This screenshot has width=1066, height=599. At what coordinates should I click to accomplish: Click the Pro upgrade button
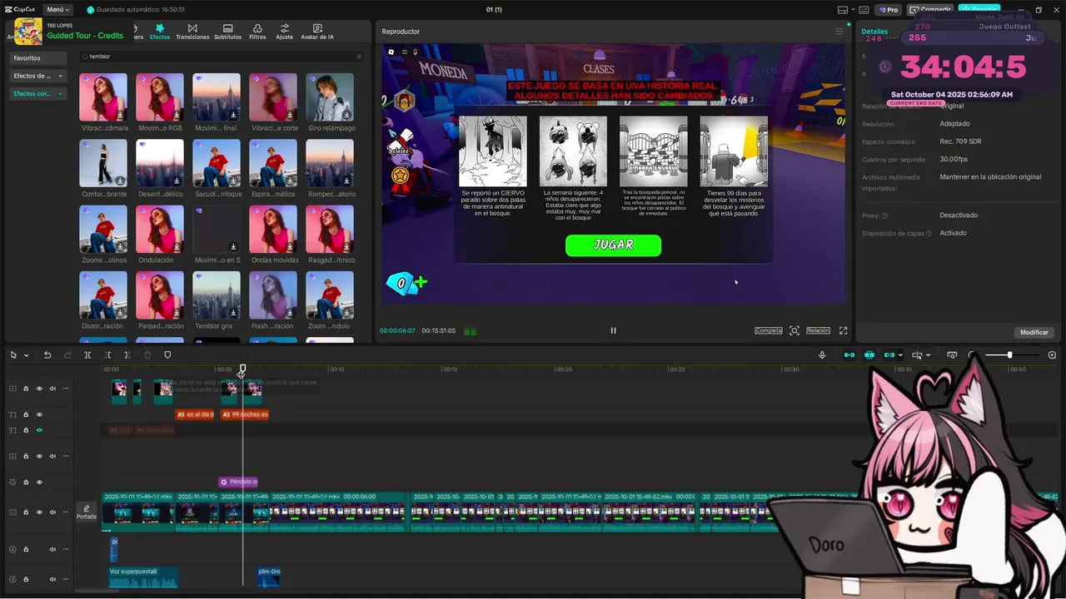point(889,10)
